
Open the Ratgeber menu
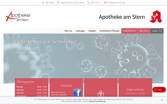92,31
